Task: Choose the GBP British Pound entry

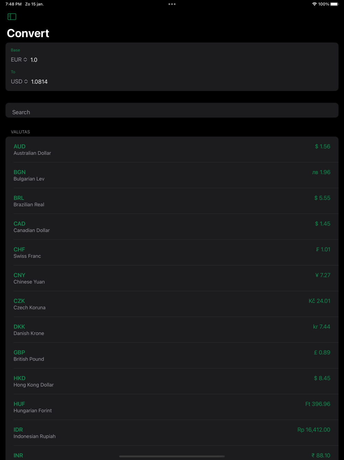Action: coord(172,356)
